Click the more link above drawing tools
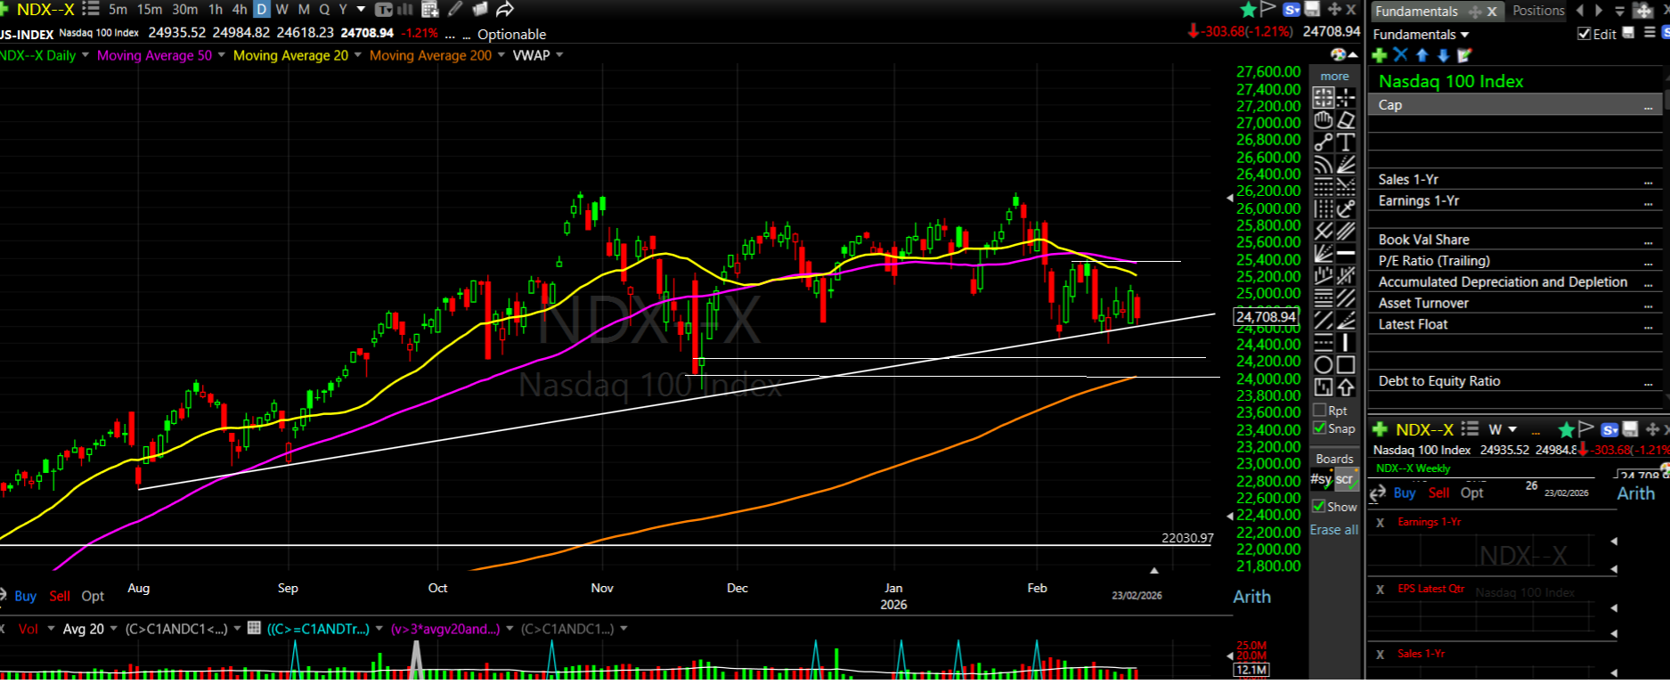Viewport: 1670px width, 684px height. point(1334,76)
